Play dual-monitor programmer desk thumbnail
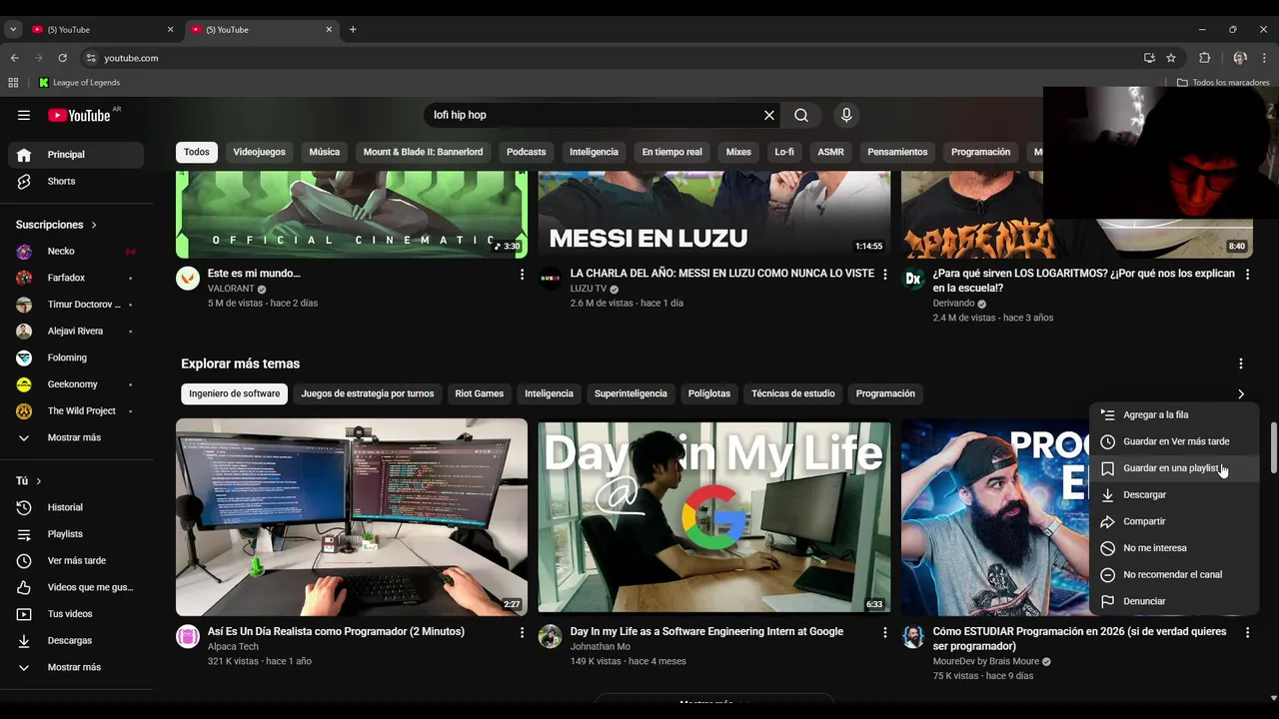Viewport: 1279px width, 719px height. pos(352,517)
